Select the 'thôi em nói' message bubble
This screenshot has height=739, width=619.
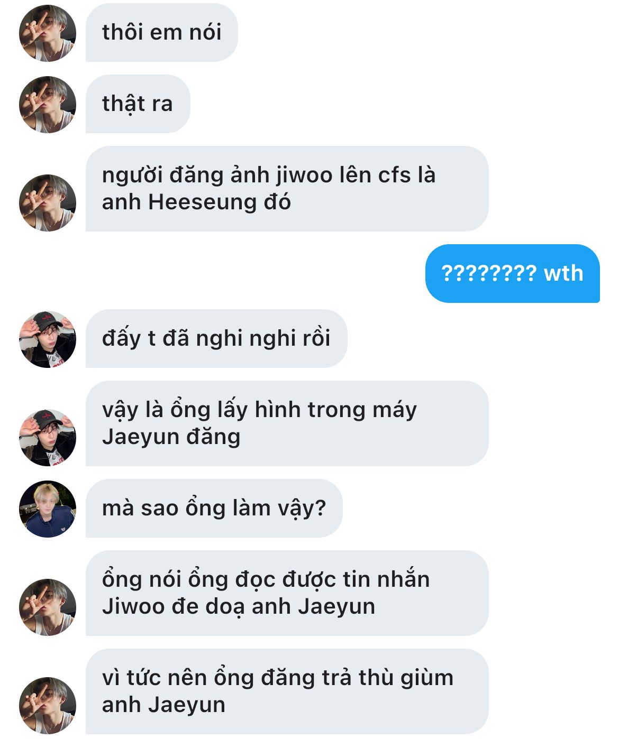[x=161, y=33]
